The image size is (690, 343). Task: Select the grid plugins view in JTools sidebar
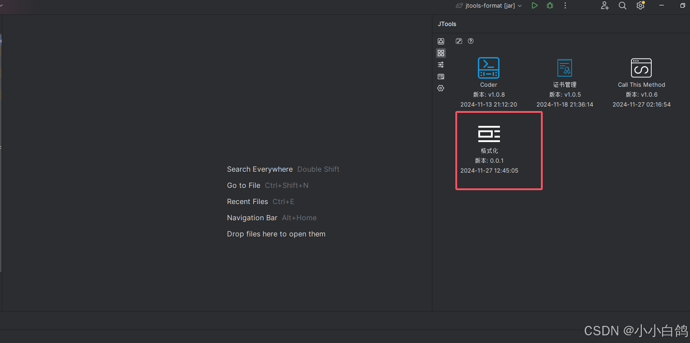441,53
